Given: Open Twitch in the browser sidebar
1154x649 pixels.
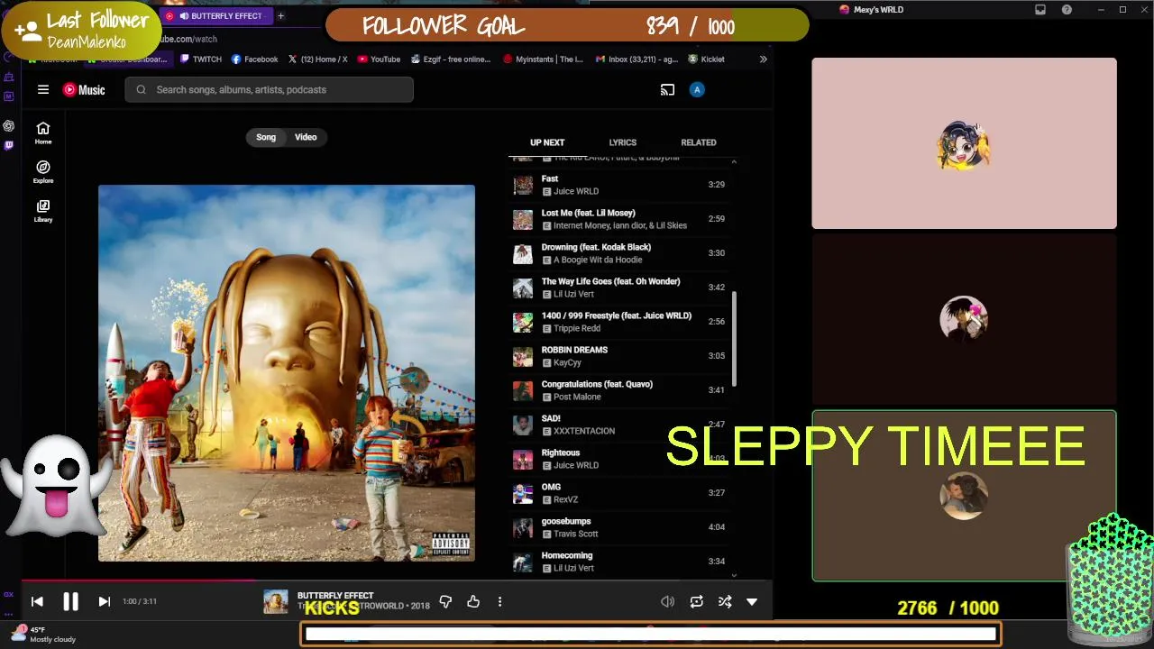Looking at the screenshot, I should coord(8,145).
